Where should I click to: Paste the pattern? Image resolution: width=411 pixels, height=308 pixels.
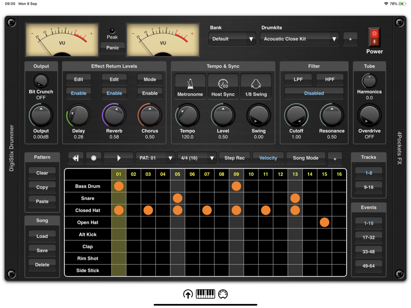pyautogui.click(x=42, y=201)
